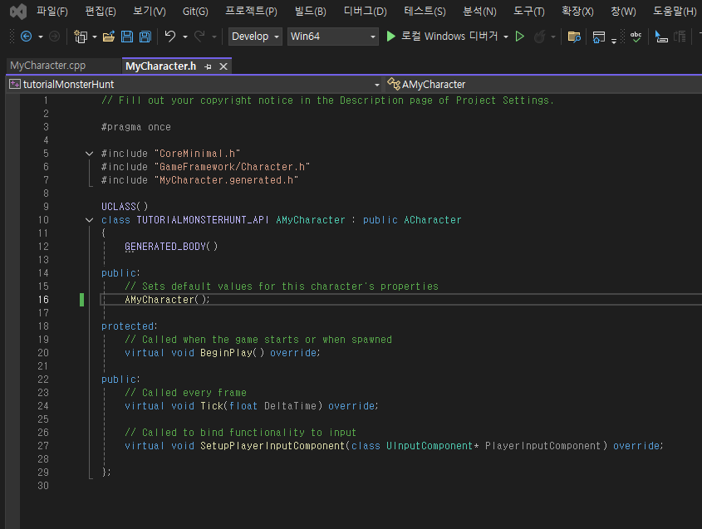702x529 pixels.
Task: Click line number 30 in the gutter
Action: click(x=43, y=486)
